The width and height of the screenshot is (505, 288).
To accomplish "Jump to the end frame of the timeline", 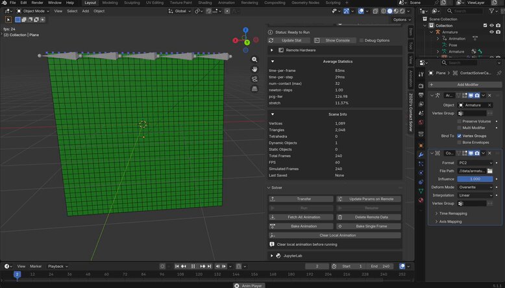I will (x=210, y=266).
